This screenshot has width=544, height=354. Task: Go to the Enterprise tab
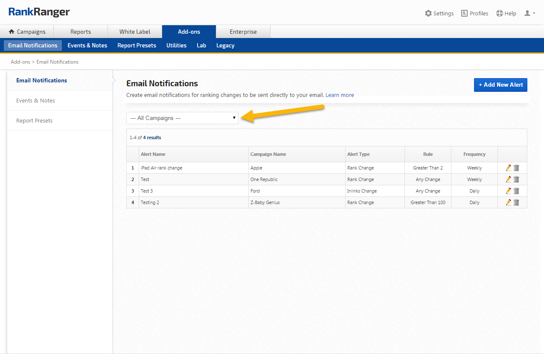[x=243, y=32]
